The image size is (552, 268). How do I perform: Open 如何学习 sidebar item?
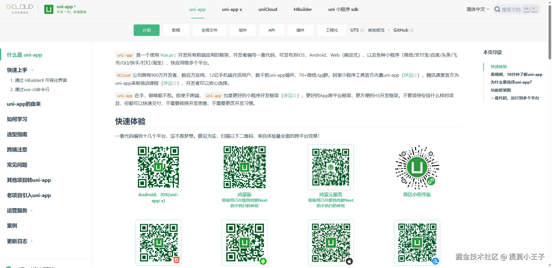(17, 119)
